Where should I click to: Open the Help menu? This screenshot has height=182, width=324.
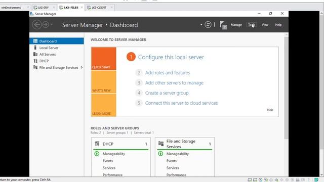(x=278, y=25)
